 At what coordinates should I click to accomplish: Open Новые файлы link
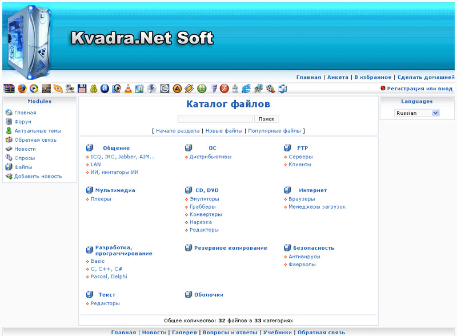tap(224, 131)
